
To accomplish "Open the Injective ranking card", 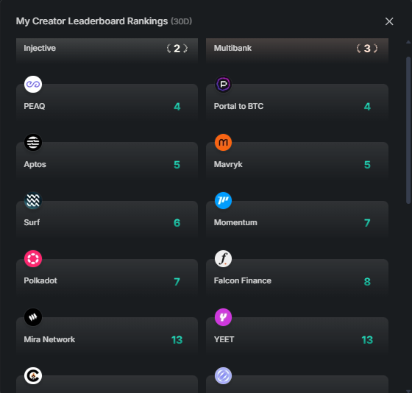I will tap(107, 50).
